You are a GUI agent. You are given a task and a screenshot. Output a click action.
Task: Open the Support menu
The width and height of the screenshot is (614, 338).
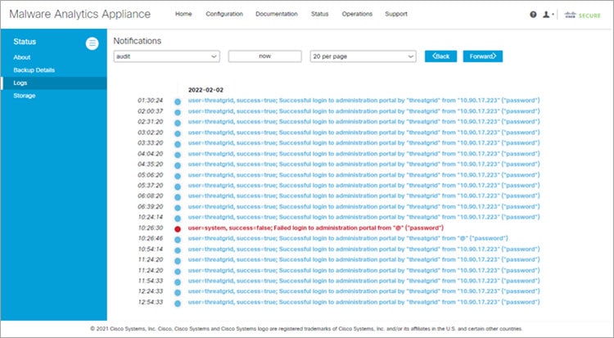coord(396,14)
